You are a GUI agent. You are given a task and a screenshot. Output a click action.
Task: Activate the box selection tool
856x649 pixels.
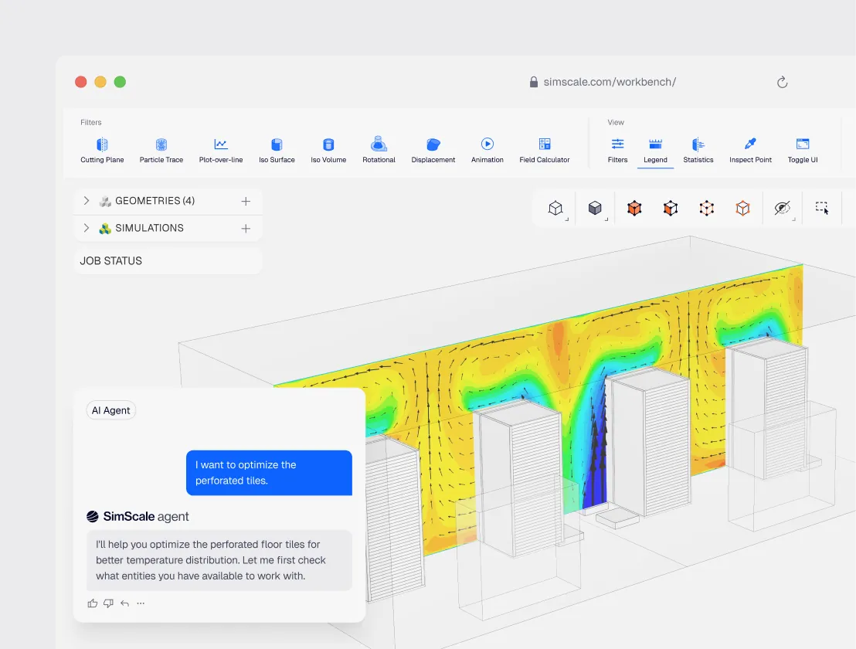(x=821, y=207)
